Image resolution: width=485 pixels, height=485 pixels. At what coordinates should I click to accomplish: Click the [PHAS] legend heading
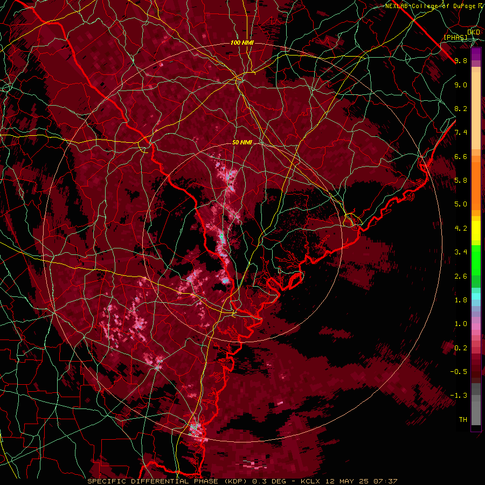455,37
